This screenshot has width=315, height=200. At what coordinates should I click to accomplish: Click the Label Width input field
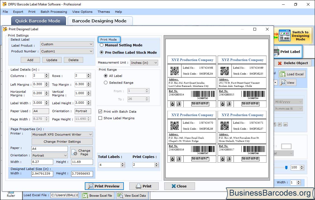pyautogui.click(x=39, y=103)
